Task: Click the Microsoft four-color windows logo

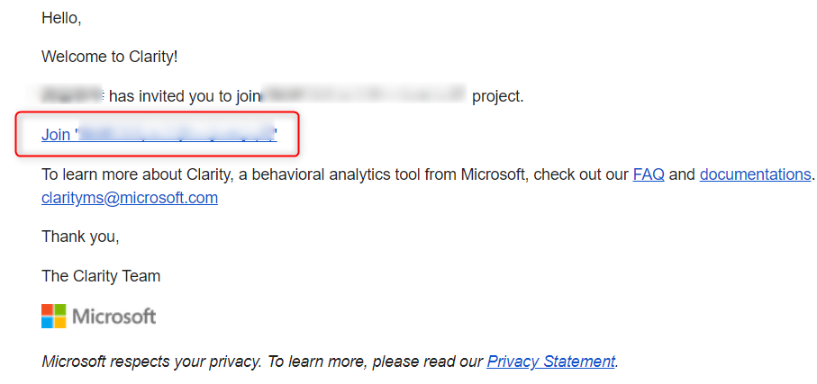Action: click(54, 316)
